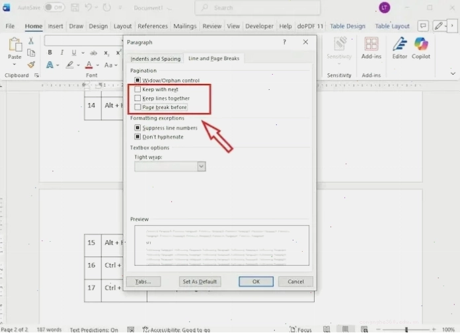Click the Search box in title bar
The height and width of the screenshot is (333, 460).
257,8
